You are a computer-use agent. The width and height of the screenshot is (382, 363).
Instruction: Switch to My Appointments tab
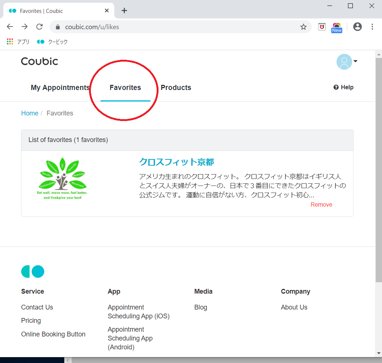pyautogui.click(x=60, y=87)
